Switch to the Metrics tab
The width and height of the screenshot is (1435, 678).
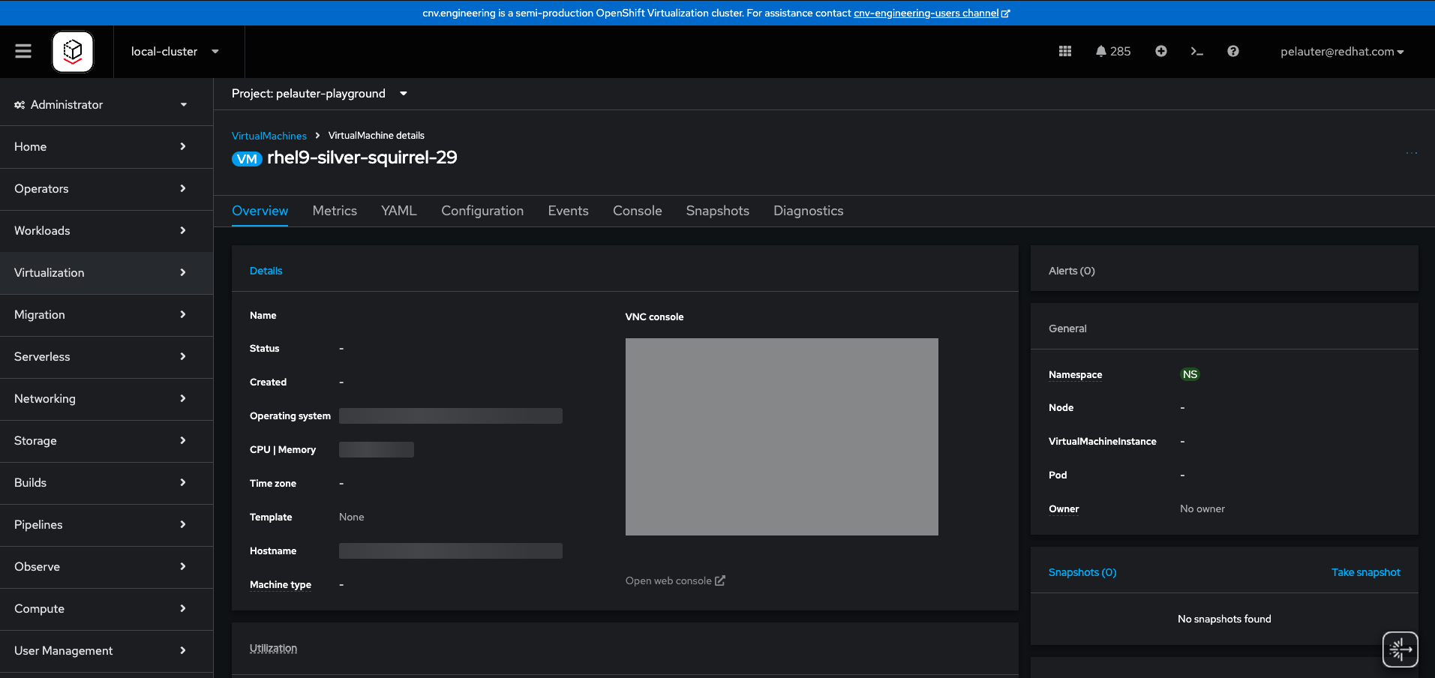pyautogui.click(x=335, y=211)
